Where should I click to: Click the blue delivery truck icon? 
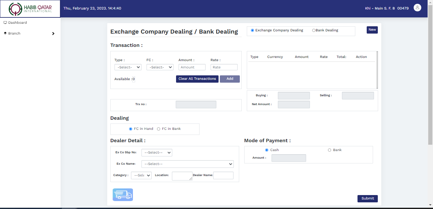[123, 195]
